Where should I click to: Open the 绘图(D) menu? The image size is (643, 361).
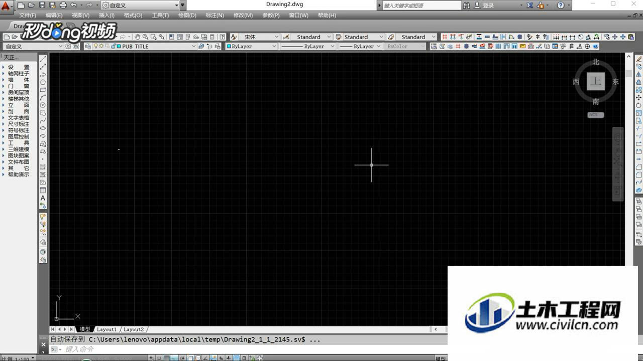(x=187, y=15)
